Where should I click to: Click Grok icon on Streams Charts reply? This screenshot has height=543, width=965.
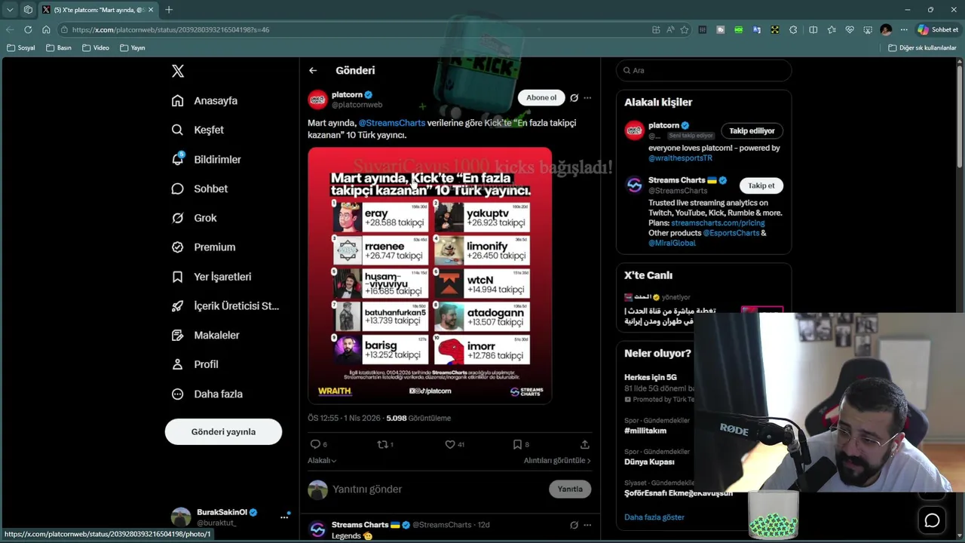pyautogui.click(x=574, y=525)
